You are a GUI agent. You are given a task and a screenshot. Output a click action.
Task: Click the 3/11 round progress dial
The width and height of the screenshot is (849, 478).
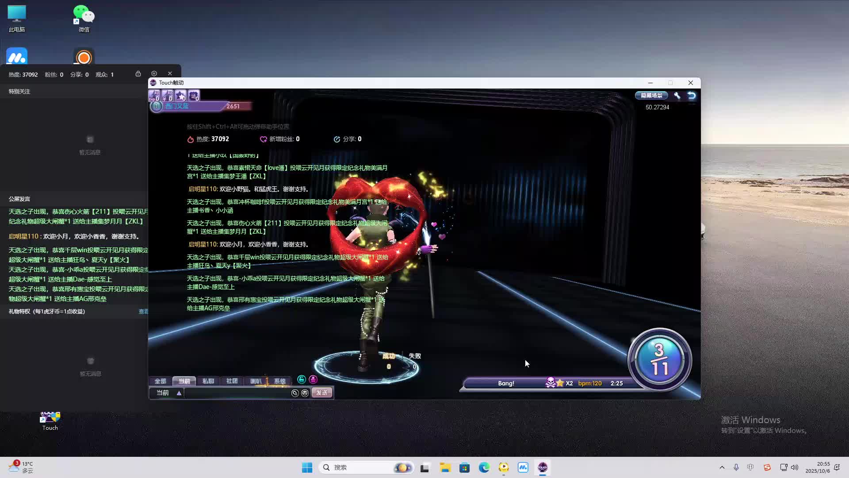click(659, 359)
